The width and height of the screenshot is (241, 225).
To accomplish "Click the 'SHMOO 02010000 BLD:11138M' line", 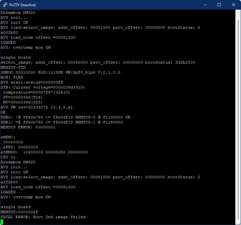I will click(60, 72).
